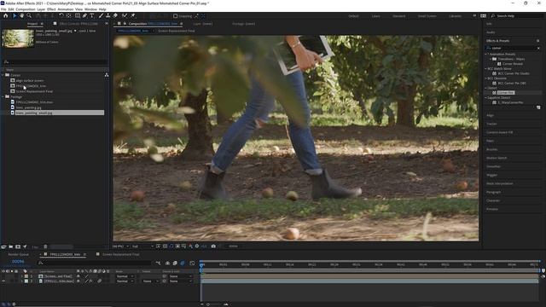
Task: Switch to the Effect Controls panel tab
Action: [78, 24]
